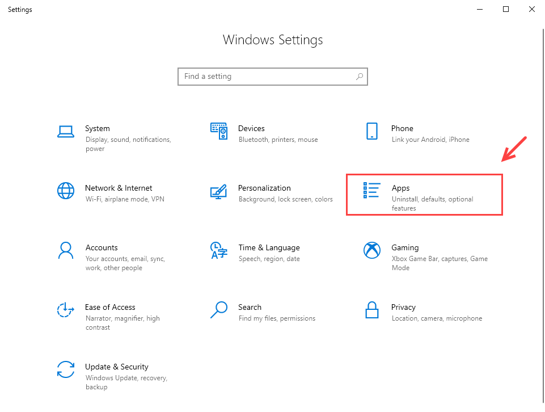Open the Privacy settings title

pos(403,307)
